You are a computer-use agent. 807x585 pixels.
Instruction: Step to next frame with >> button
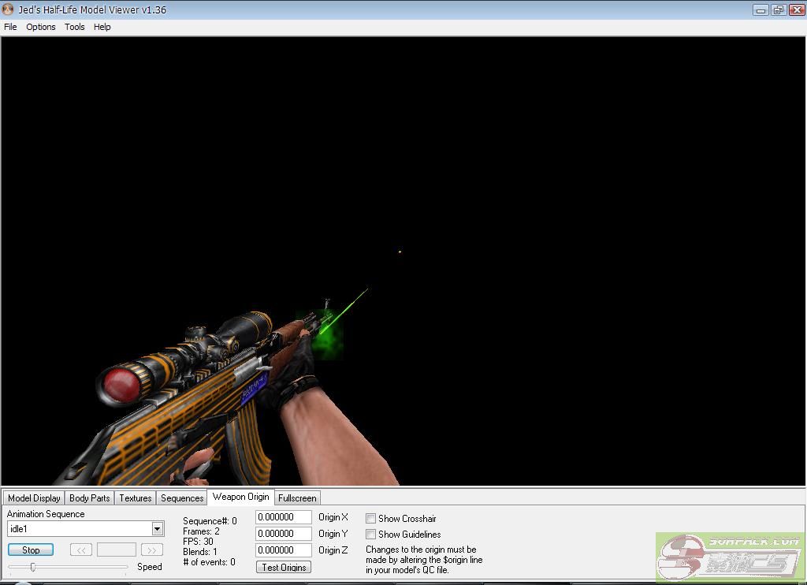pos(151,550)
